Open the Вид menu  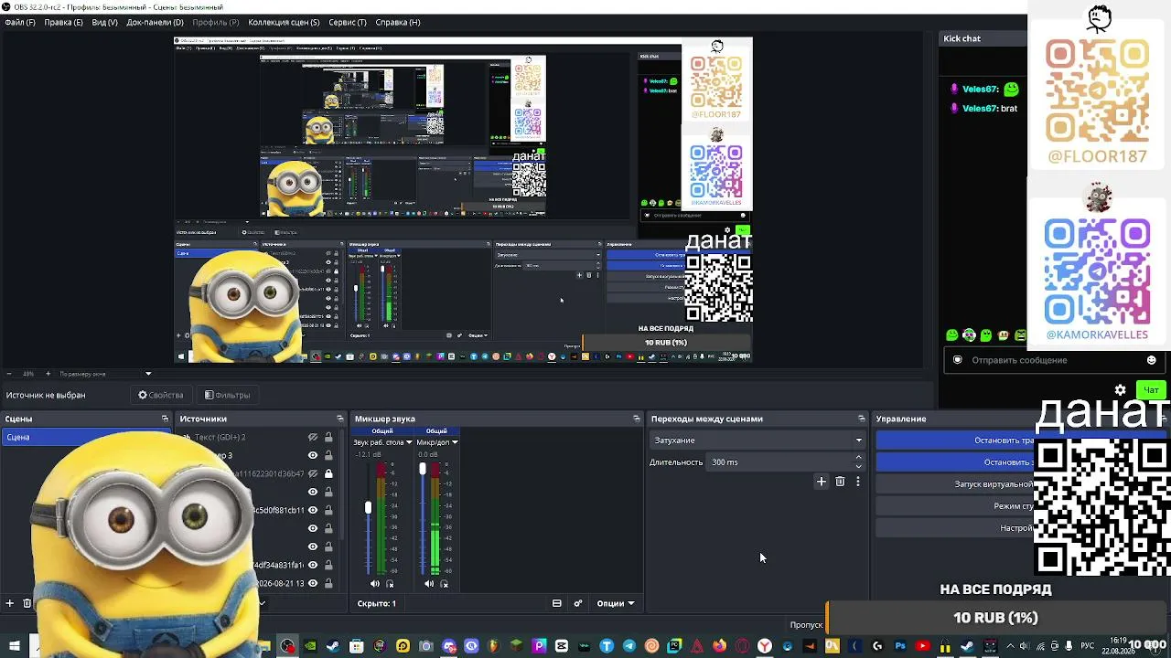coord(104,22)
